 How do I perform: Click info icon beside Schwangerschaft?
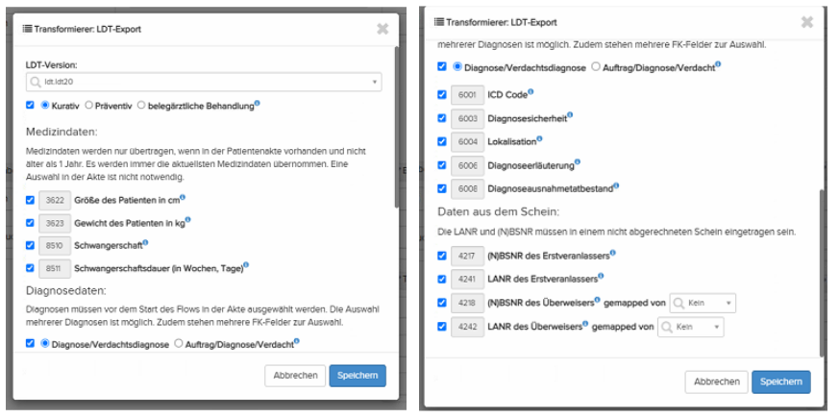144,243
